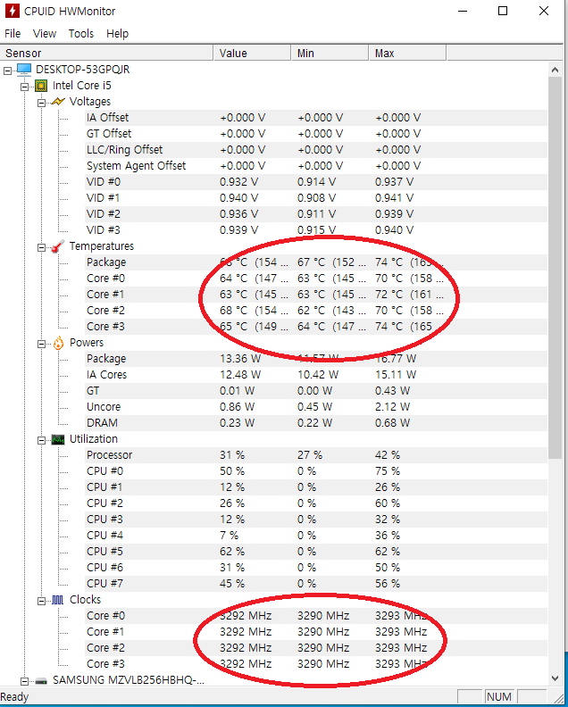Click the vertical scrollbar thumb
Viewport: 568px width, 707px height.
click(x=555, y=269)
